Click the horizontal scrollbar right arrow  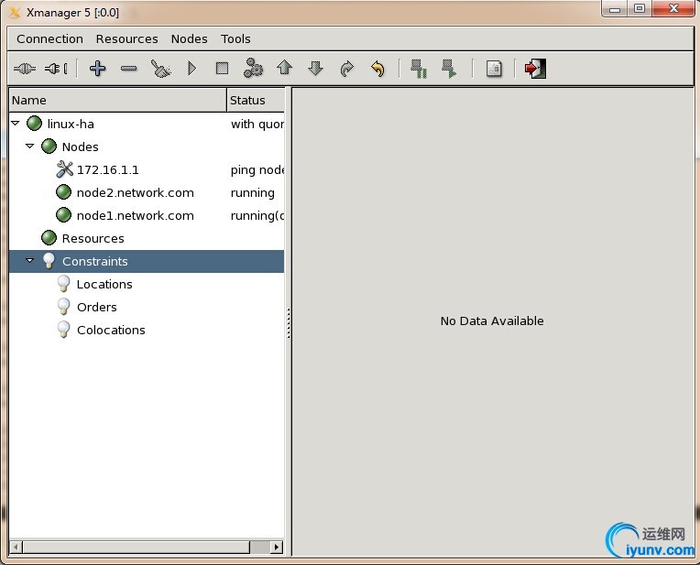pyautogui.click(x=277, y=547)
